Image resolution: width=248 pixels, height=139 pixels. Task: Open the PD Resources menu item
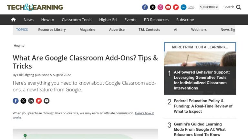tap(156, 20)
